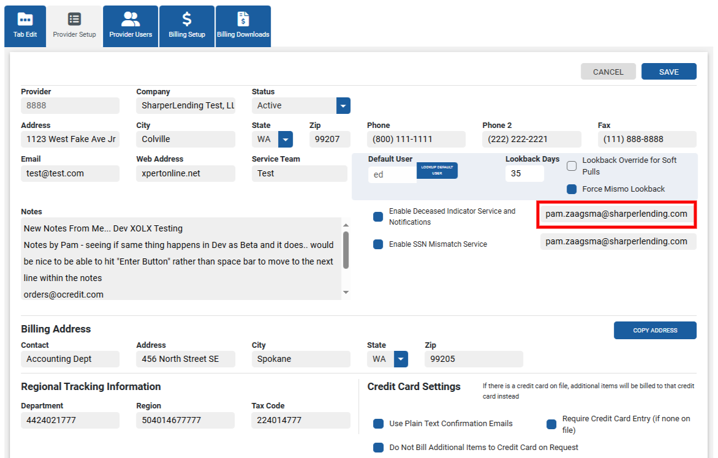Toggle the Force Mismo Lookback checkbox
This screenshot has width=718, height=458.
click(572, 189)
